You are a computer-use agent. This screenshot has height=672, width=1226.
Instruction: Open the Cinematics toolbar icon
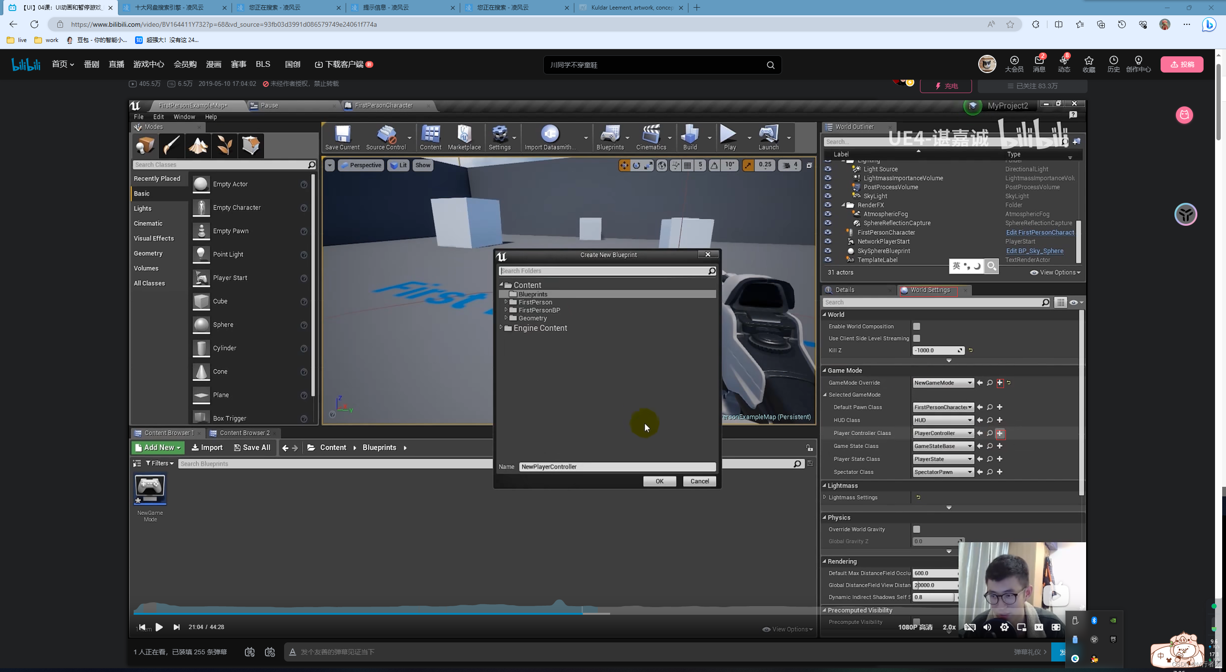pyautogui.click(x=651, y=137)
